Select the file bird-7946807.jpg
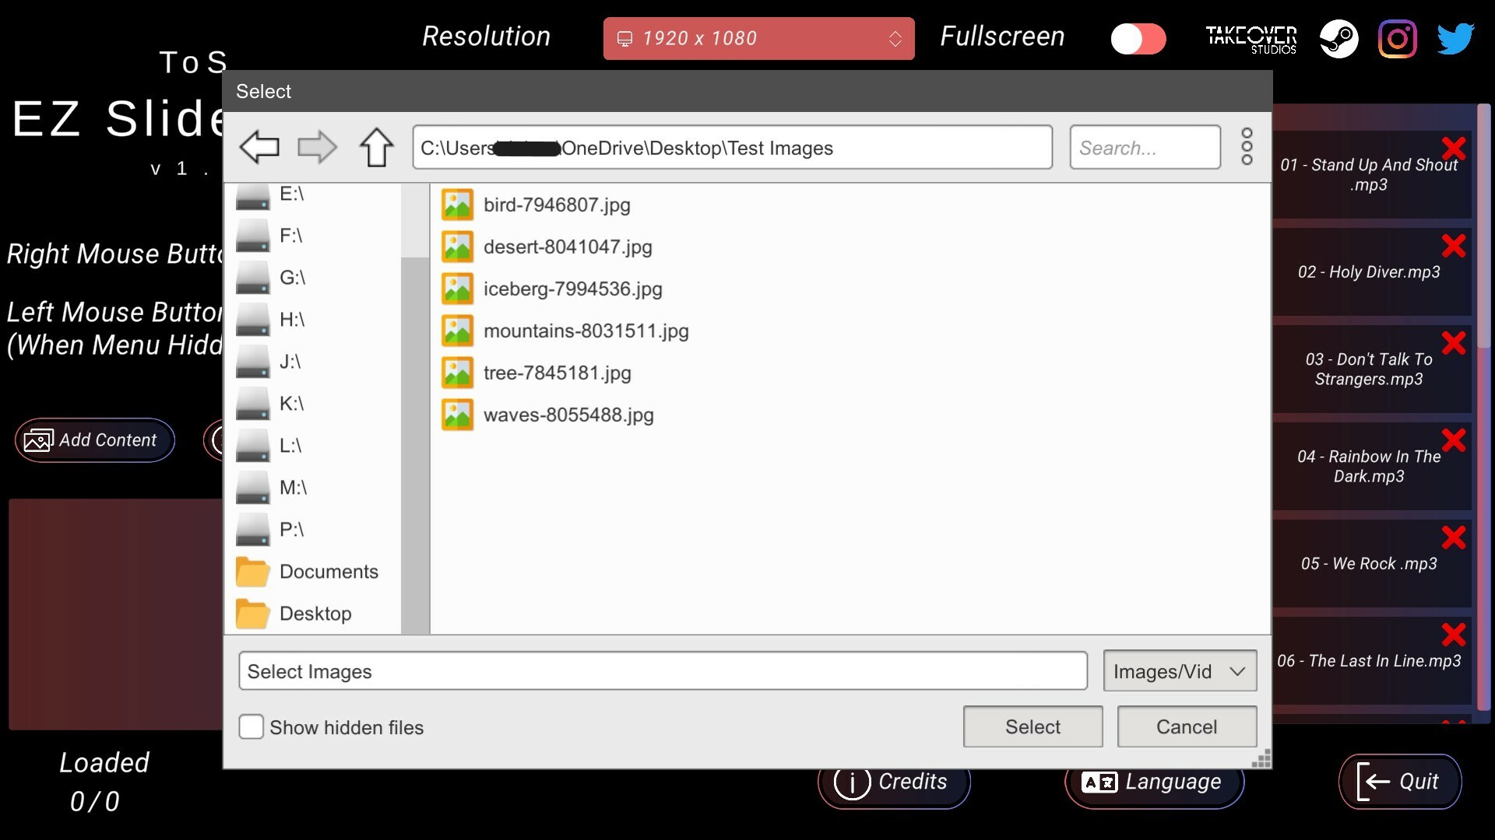The image size is (1495, 840). (555, 205)
